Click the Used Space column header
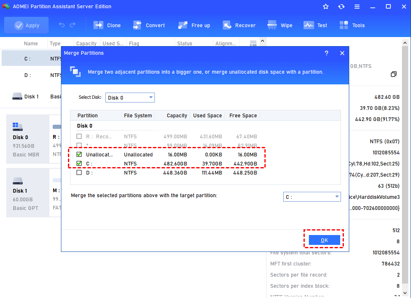 tap(207, 116)
